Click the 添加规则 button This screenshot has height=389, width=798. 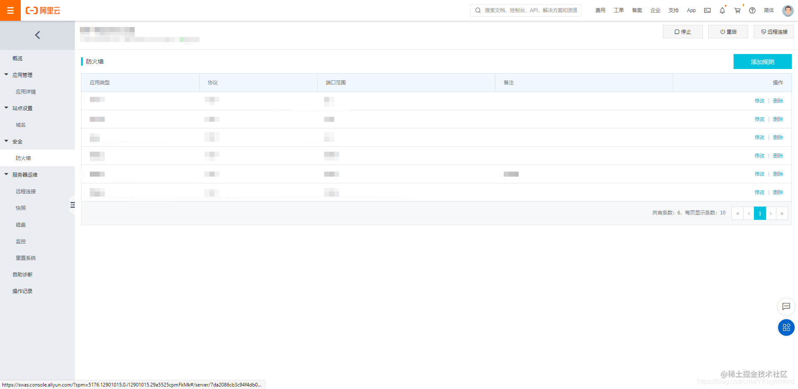coord(762,62)
